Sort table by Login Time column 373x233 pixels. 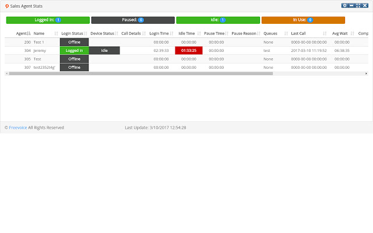[x=171, y=34]
